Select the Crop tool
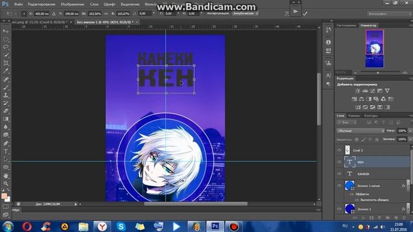 [x=6, y=63]
